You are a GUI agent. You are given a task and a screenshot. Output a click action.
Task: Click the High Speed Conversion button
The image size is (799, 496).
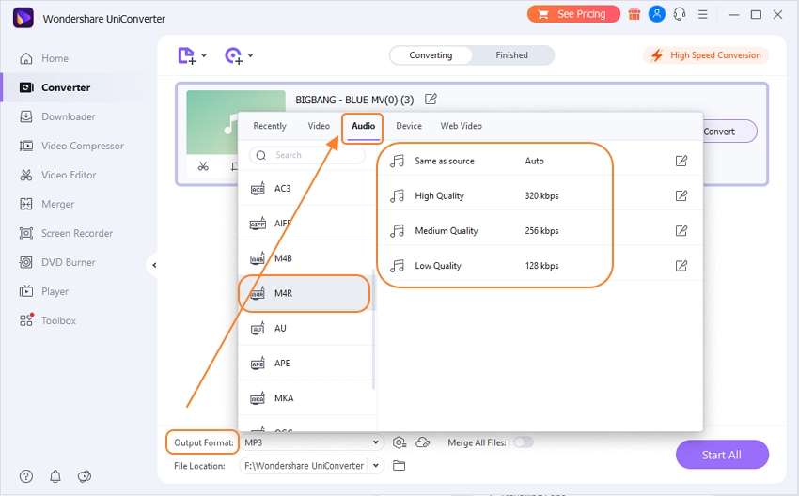[707, 55]
